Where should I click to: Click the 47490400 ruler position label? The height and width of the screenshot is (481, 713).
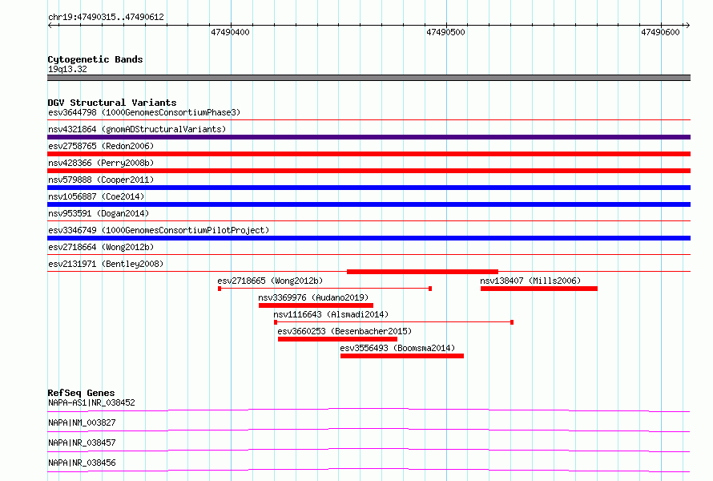(230, 32)
